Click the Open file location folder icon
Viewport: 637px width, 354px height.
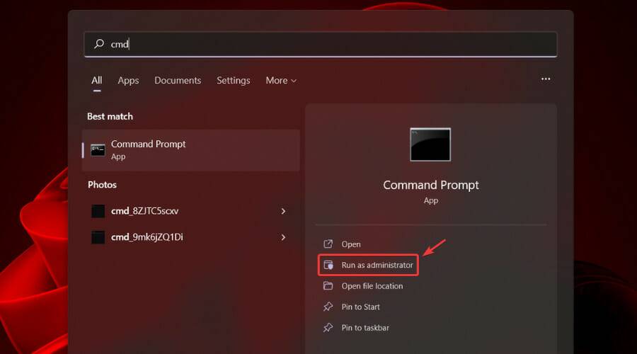coord(328,286)
